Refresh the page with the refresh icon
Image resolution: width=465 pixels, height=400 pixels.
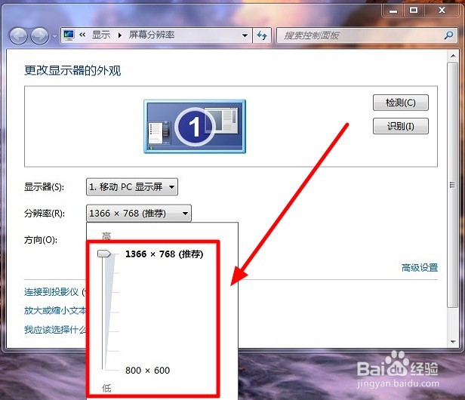[262, 35]
